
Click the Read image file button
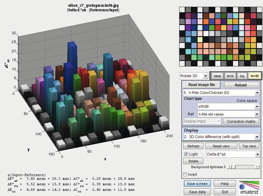point(202,85)
